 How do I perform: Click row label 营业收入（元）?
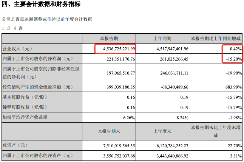(x=17, y=49)
